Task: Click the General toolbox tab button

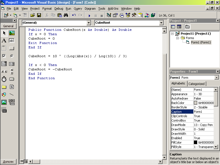Action: (x=8, y=26)
